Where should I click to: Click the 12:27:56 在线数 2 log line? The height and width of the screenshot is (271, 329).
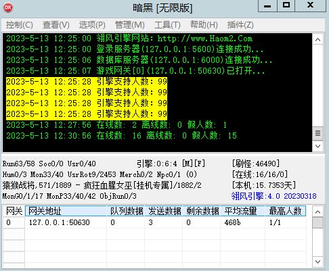116,125
